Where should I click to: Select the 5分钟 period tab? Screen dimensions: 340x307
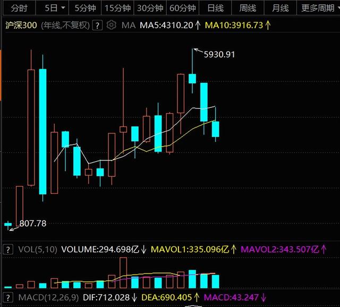85,8
